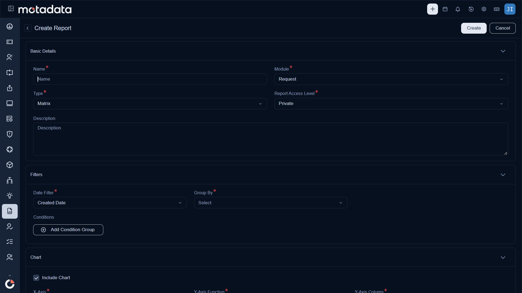
Task: Collapse the Basic Details section chevron
Action: pos(503,51)
